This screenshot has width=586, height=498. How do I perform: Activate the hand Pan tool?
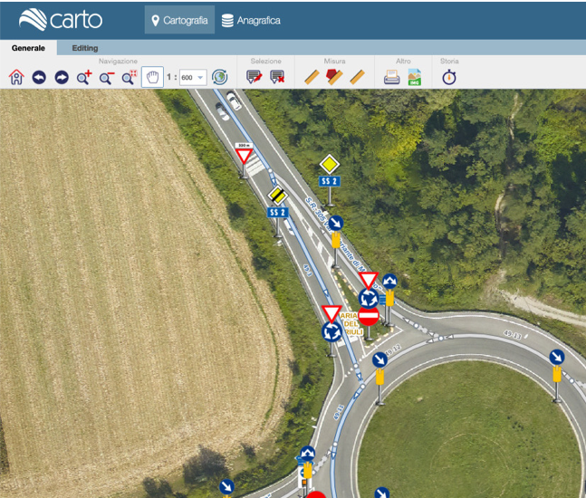point(152,77)
